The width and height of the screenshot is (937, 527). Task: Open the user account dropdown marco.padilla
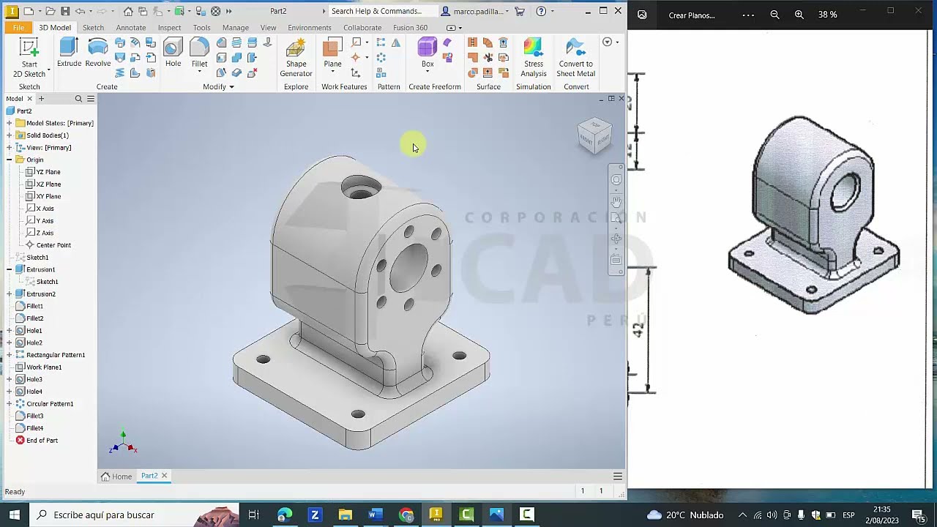(x=476, y=11)
